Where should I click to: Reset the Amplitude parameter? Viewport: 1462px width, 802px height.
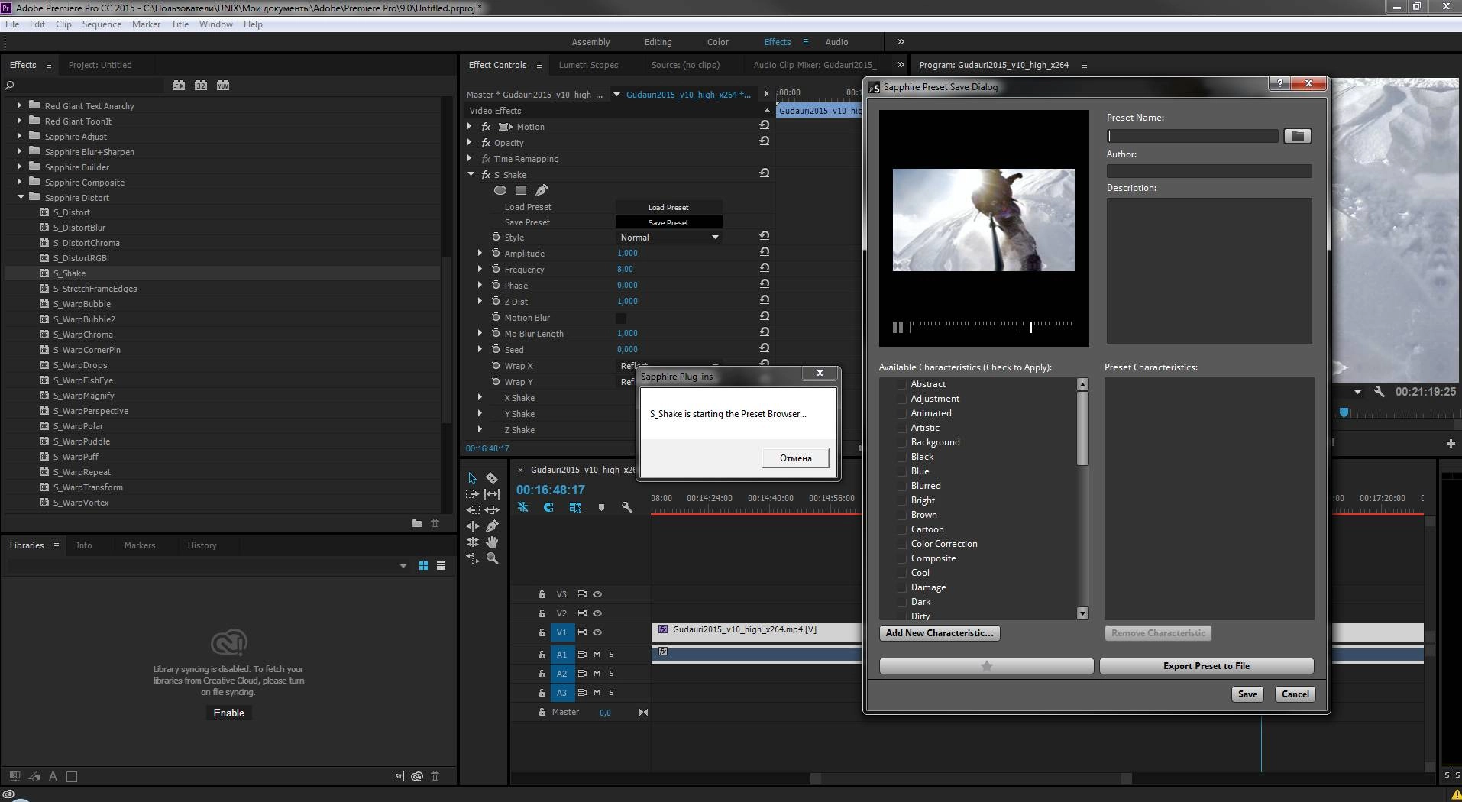pyautogui.click(x=764, y=252)
